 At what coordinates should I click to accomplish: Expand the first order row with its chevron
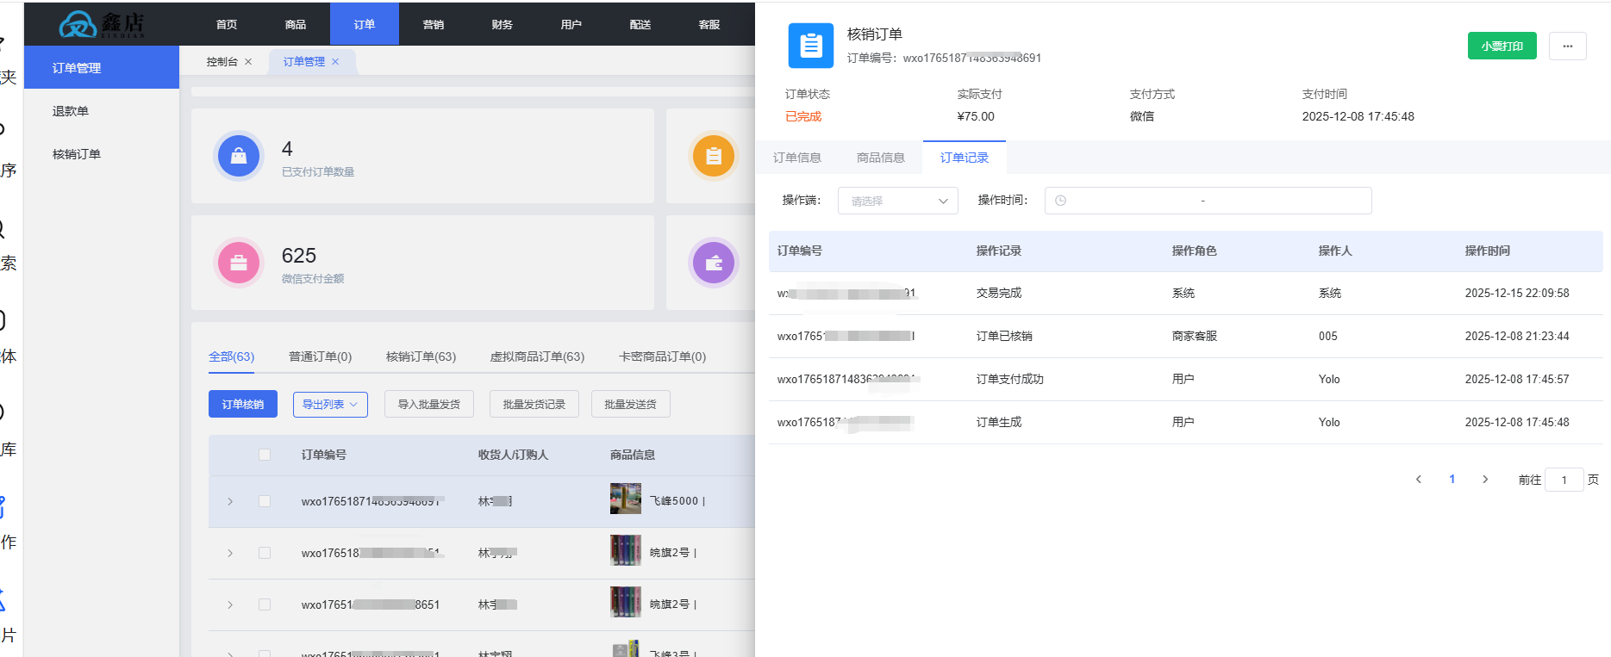click(230, 501)
